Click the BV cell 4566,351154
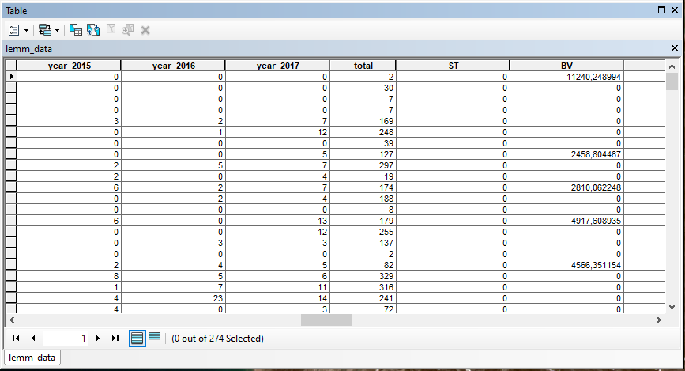Image resolution: width=685 pixels, height=371 pixels. 566,265
